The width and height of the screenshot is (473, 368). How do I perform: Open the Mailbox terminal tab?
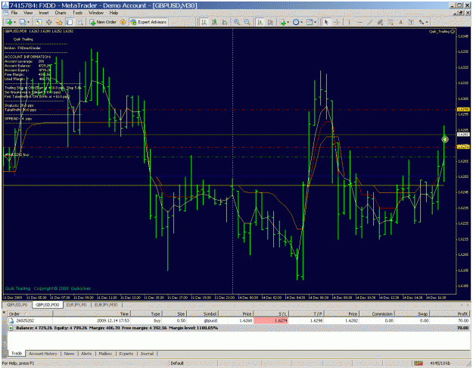[105, 354]
